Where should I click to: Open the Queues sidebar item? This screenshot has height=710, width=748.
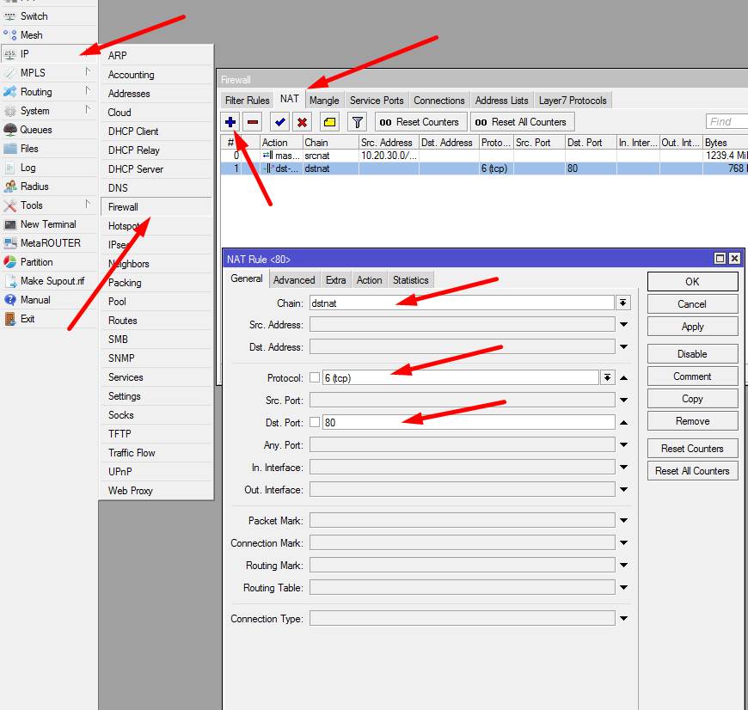36,130
